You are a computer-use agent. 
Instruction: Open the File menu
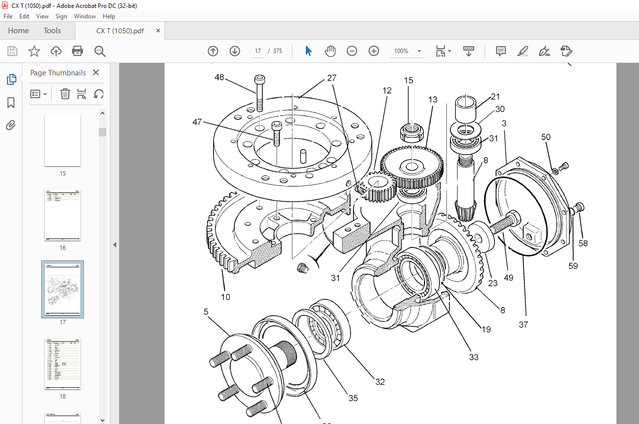[x=8, y=16]
